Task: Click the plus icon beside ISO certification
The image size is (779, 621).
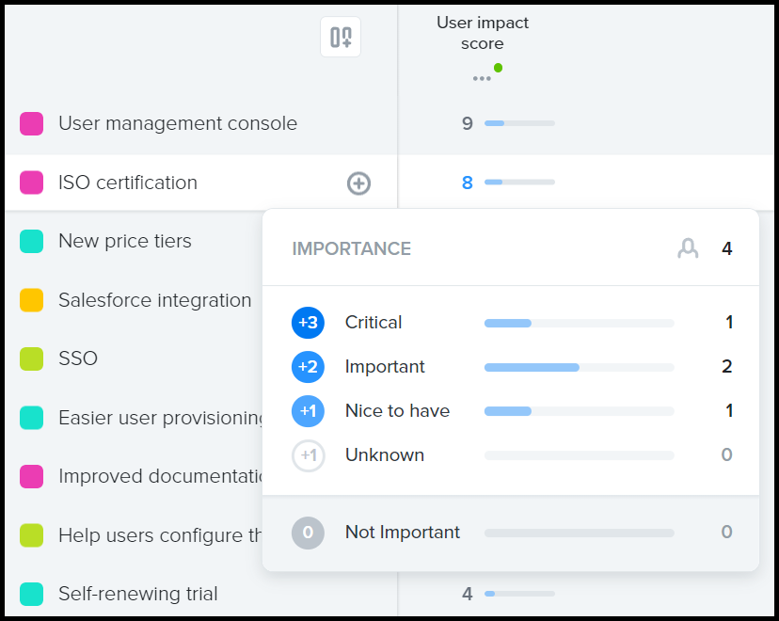Action: pos(358,183)
